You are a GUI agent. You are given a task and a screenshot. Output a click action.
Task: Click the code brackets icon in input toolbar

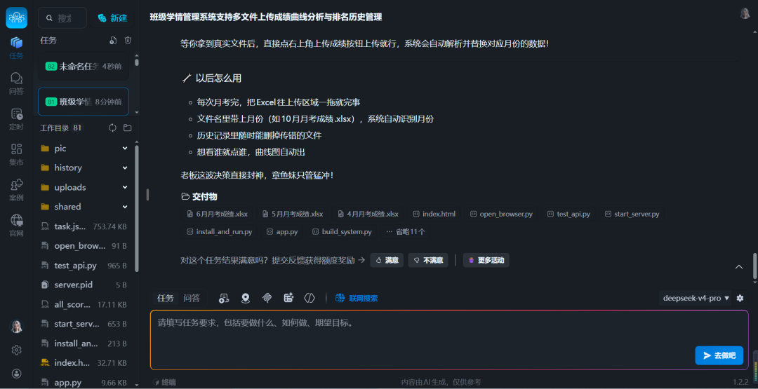[310, 299]
